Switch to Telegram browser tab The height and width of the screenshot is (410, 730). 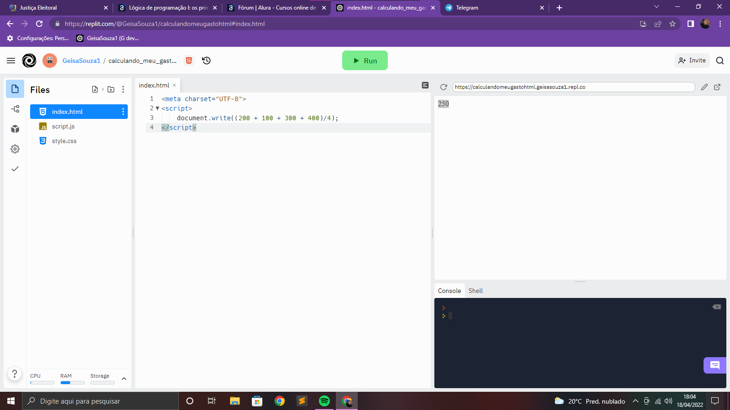tap(494, 8)
